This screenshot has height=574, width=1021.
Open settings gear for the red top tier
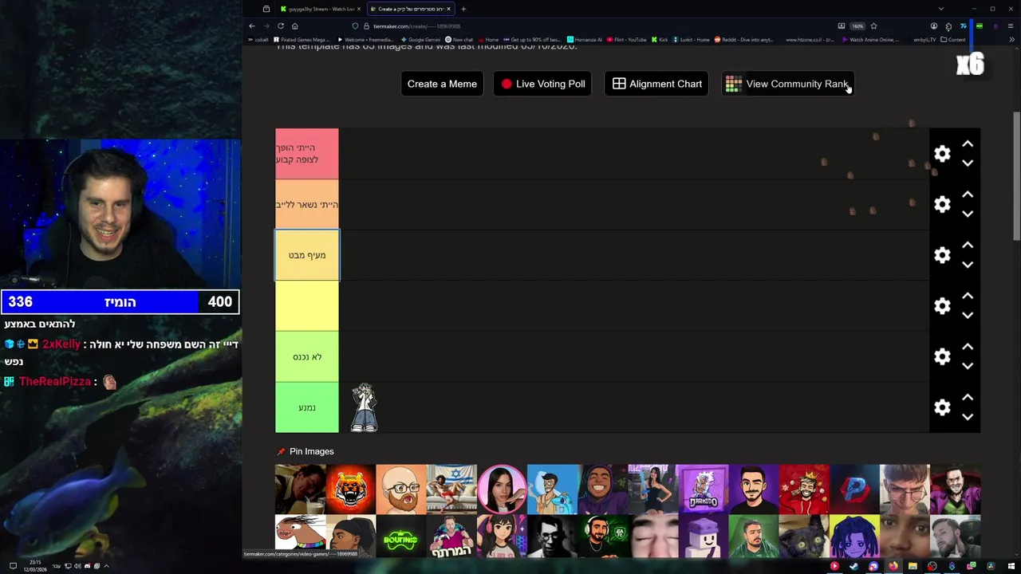pos(942,154)
